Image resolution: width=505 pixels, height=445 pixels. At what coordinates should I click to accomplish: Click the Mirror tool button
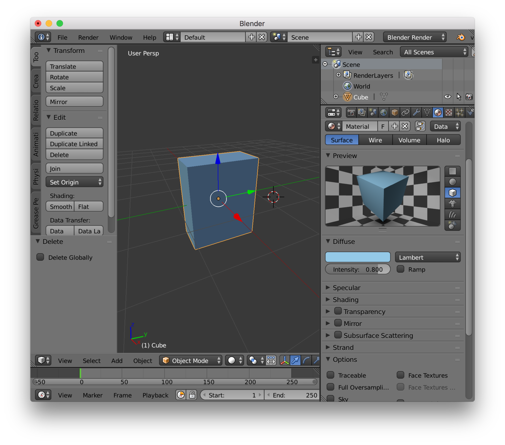[74, 102]
